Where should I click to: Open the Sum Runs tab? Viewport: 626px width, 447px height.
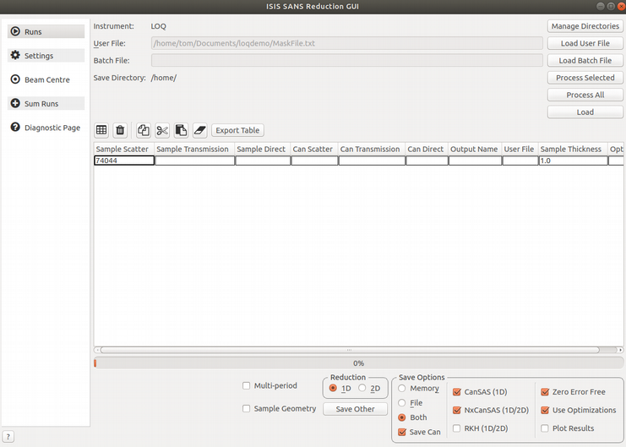pos(41,104)
